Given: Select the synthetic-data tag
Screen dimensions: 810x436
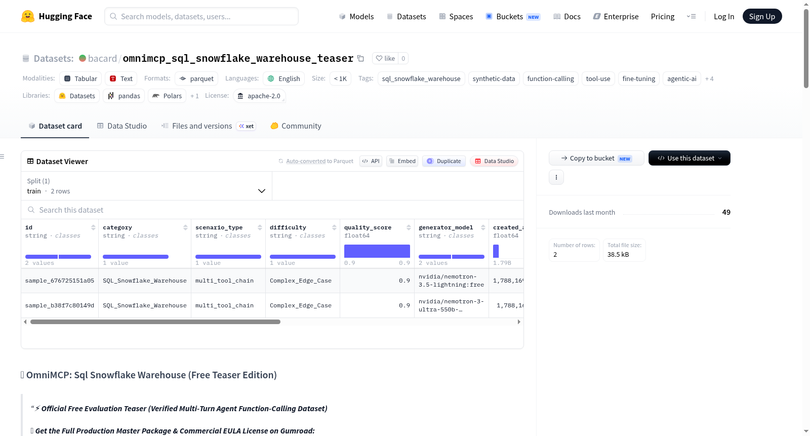Looking at the screenshot, I should click(x=494, y=78).
